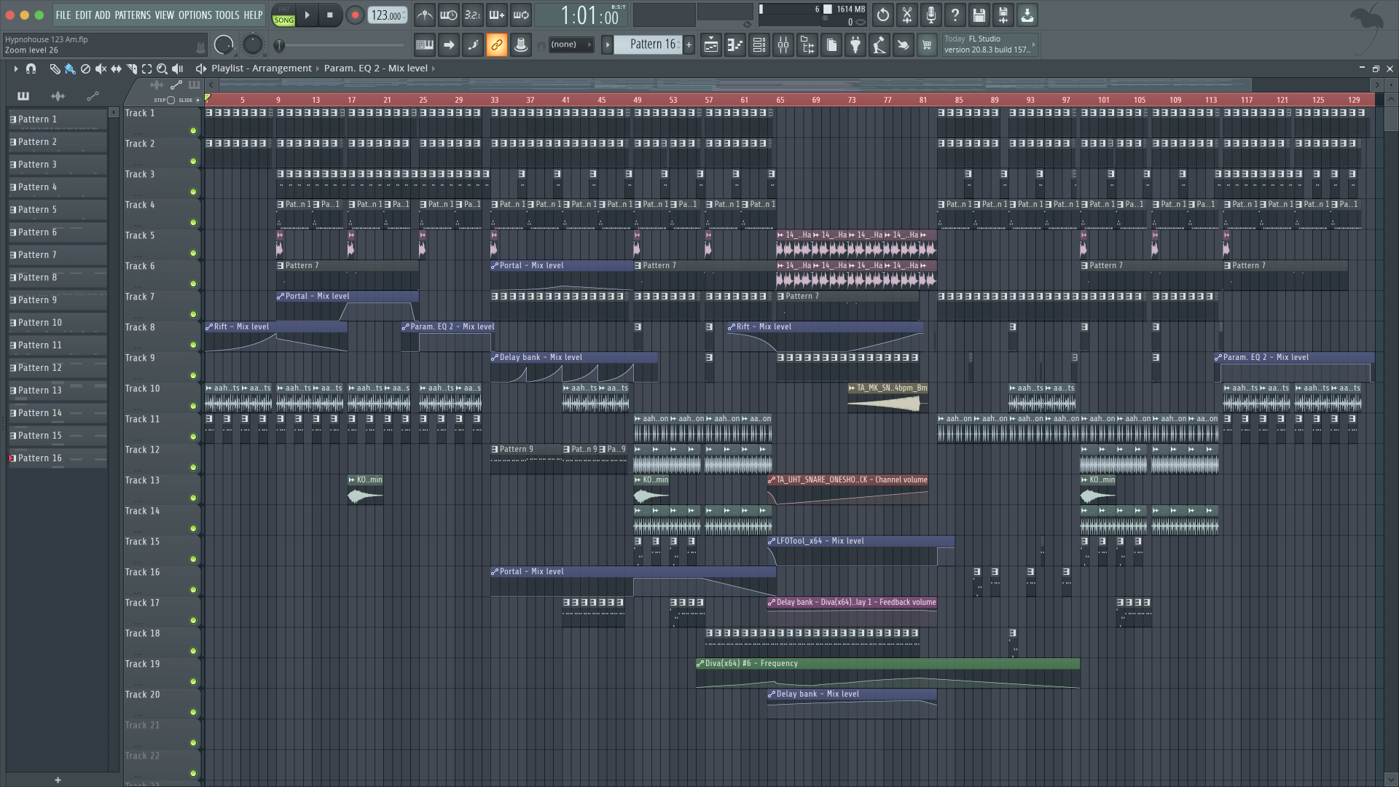Screen dimensions: 1399x787
Task: Mute Track 5 with green light
Action: (x=193, y=254)
